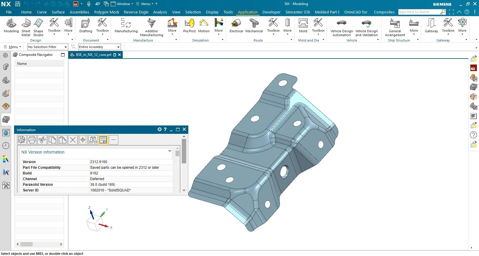This screenshot has height=256, width=479.
Task: Open the Mechanical routing application
Action: 254,26
